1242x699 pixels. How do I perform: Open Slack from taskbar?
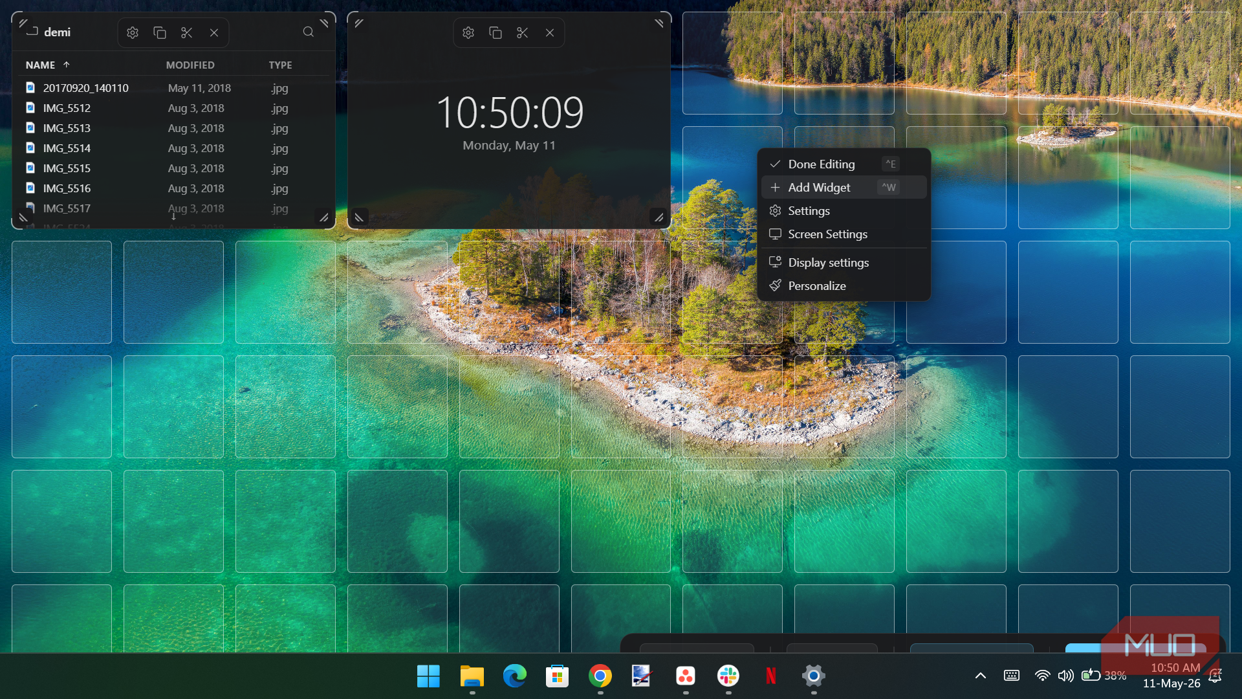[x=728, y=676]
